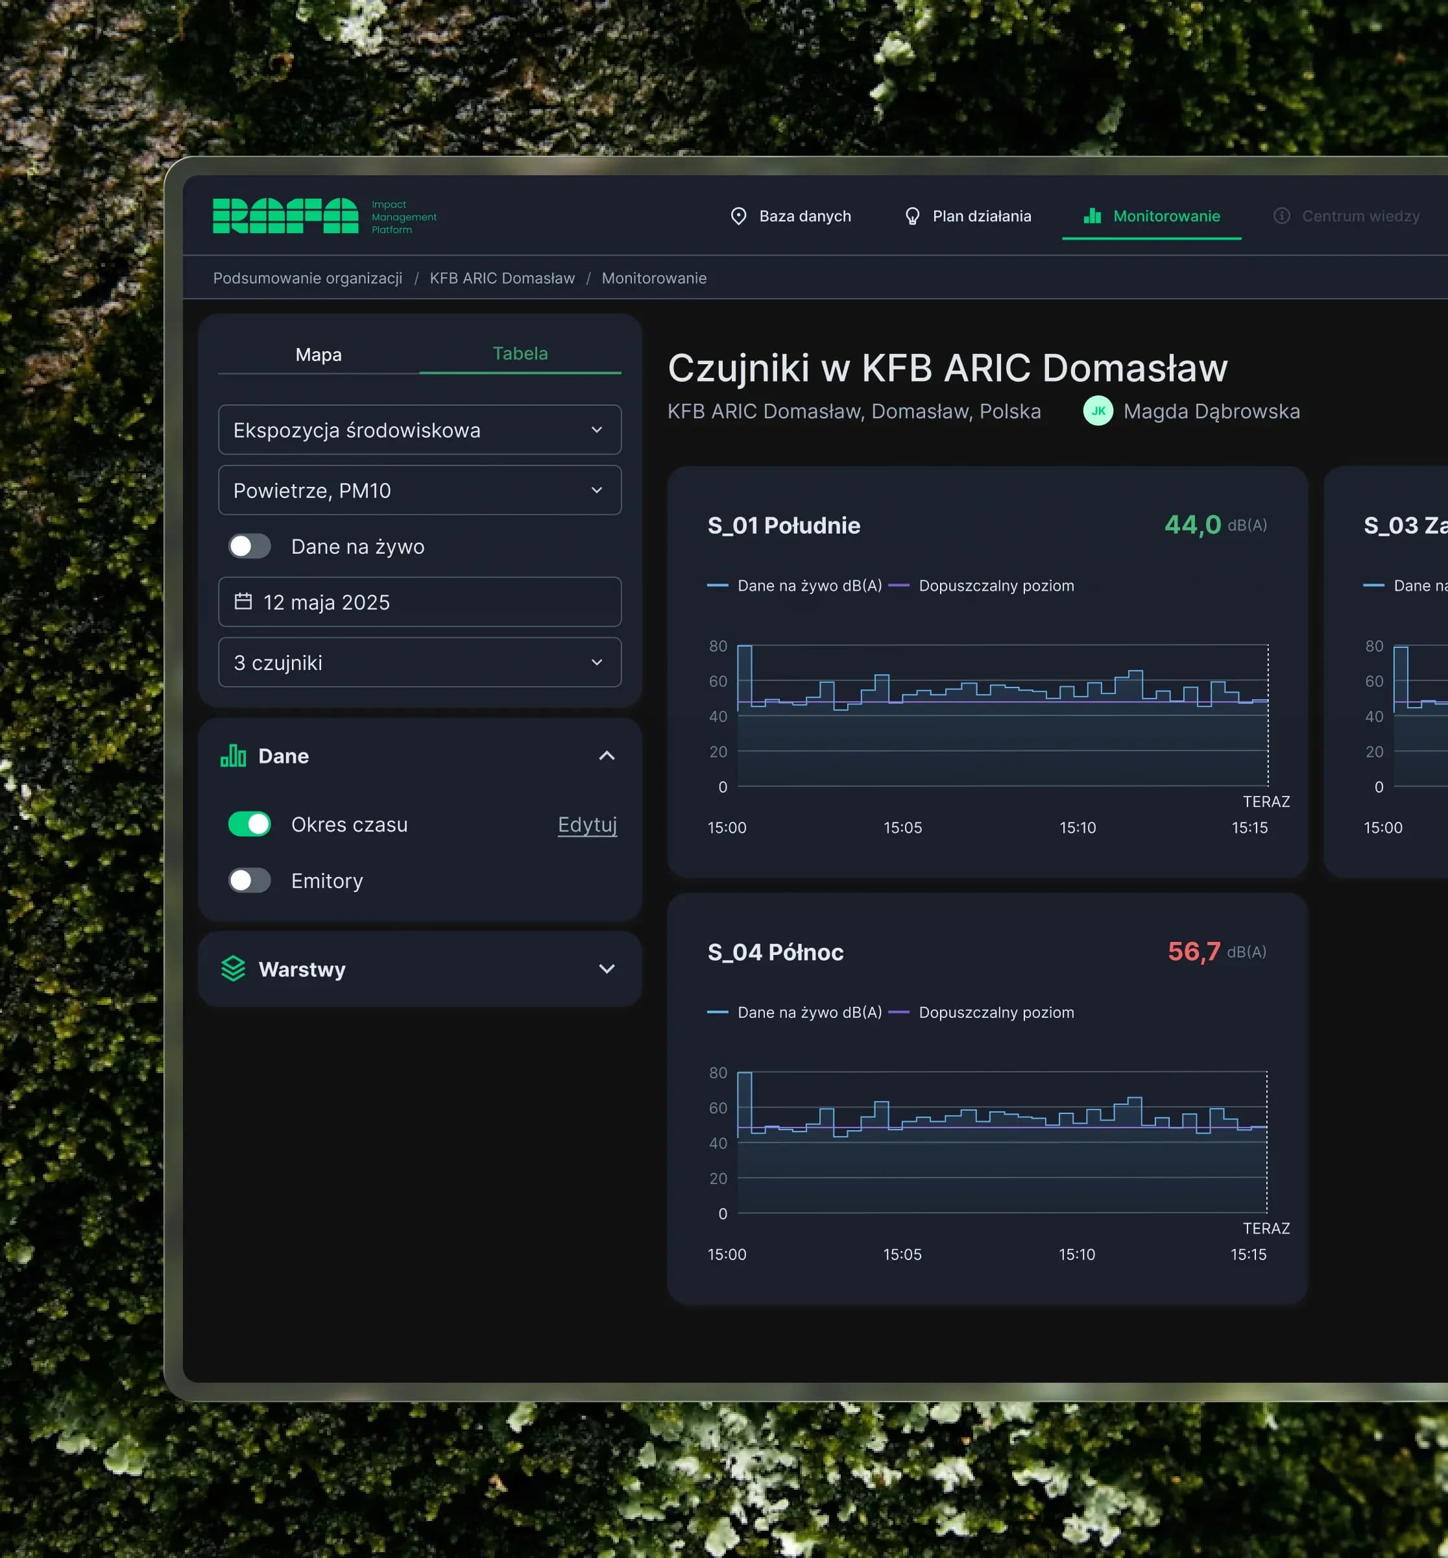Open the Powietrze, PM10 dropdown
Screen dimensions: 1448x1558
click(419, 491)
